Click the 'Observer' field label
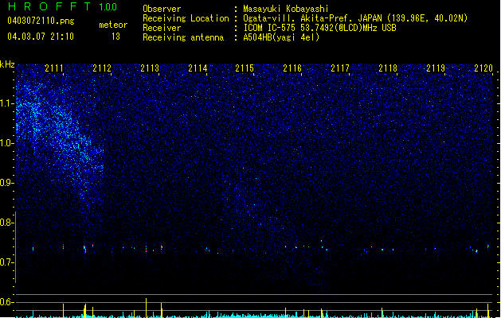The image size is (501, 318). [x=162, y=9]
